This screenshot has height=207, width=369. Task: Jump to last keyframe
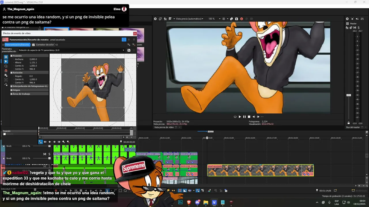(59, 142)
